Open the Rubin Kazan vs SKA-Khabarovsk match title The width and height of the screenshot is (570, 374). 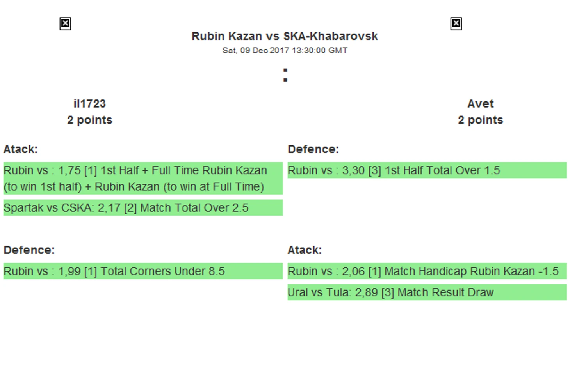click(285, 36)
